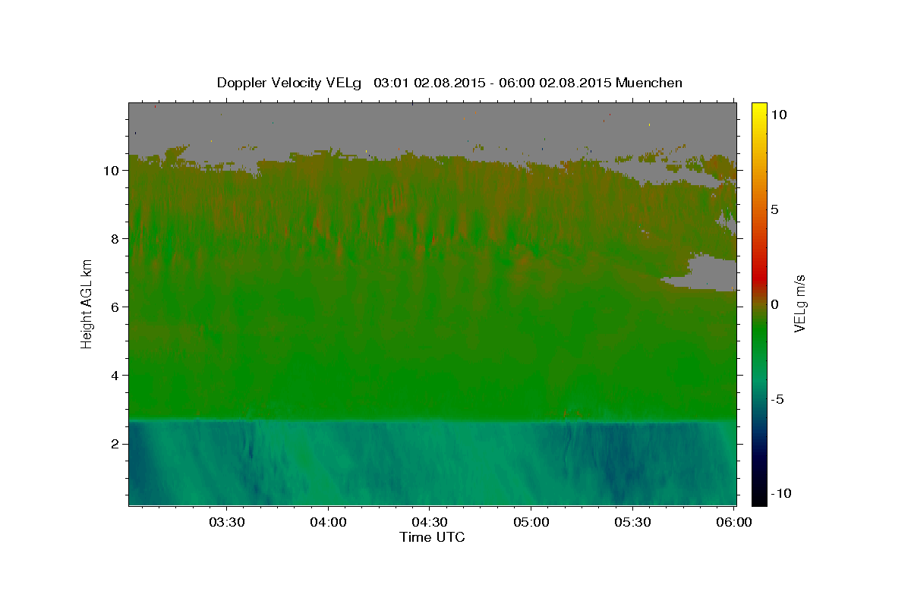911x607 pixels.
Task: Click the colorbar value 5
Action: [774, 209]
